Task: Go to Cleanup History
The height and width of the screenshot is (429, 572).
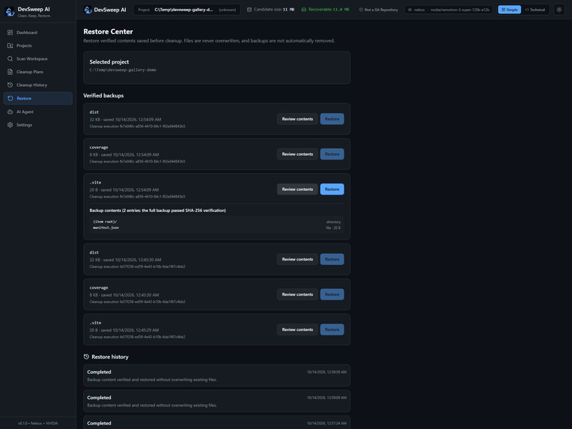Action: tap(38, 85)
